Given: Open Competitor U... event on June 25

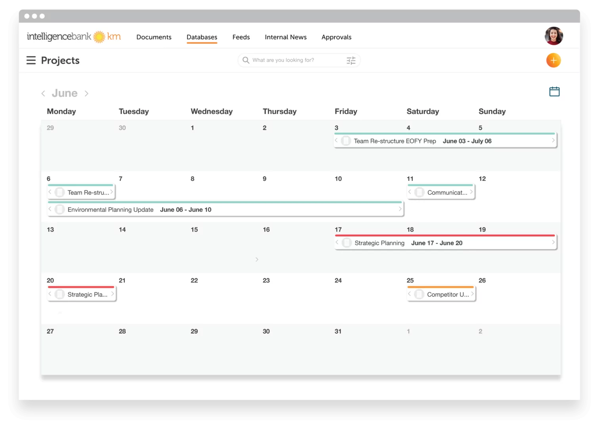Looking at the screenshot, I should [441, 294].
